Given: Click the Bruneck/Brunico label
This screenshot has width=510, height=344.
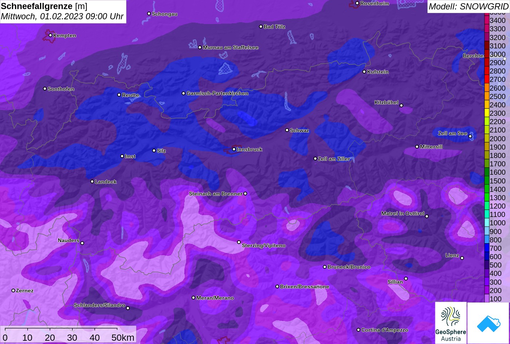Looking at the screenshot, I should click(349, 267).
